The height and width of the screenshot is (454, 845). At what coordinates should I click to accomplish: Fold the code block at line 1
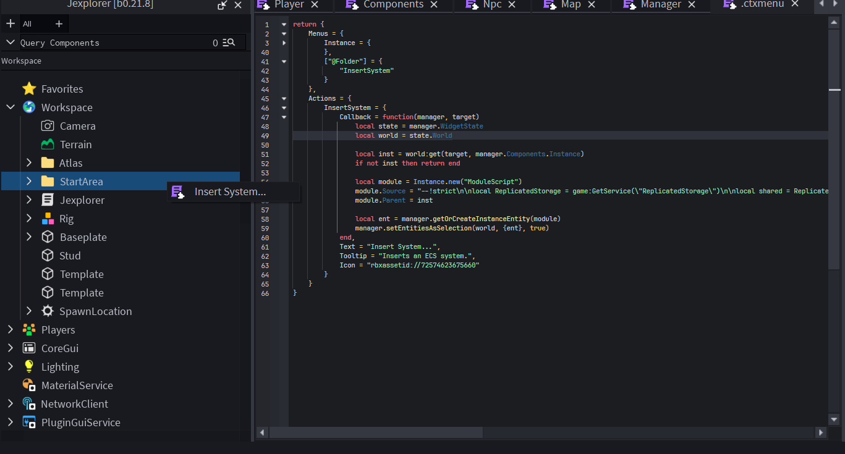284,25
